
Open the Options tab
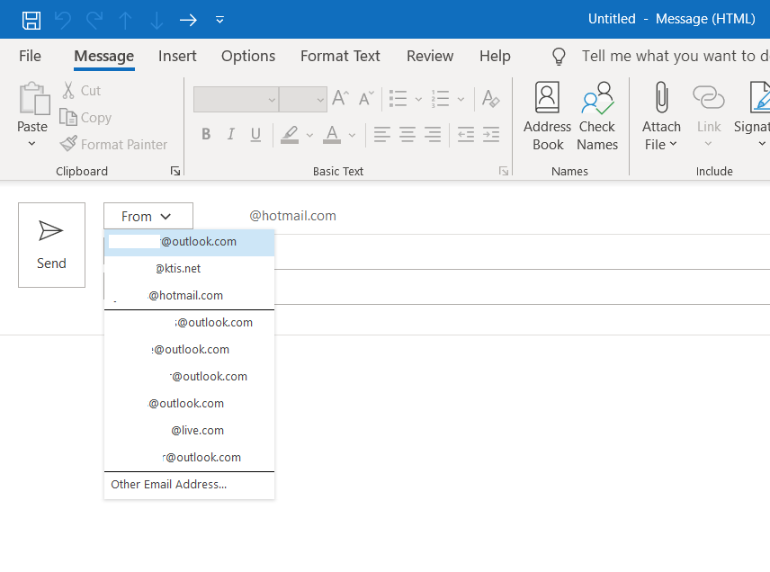click(x=248, y=56)
